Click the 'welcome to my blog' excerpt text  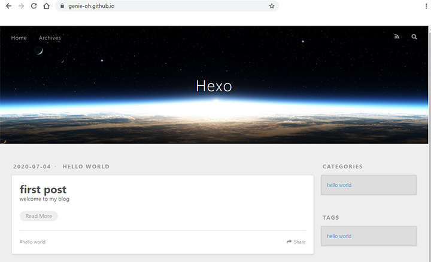pos(44,199)
